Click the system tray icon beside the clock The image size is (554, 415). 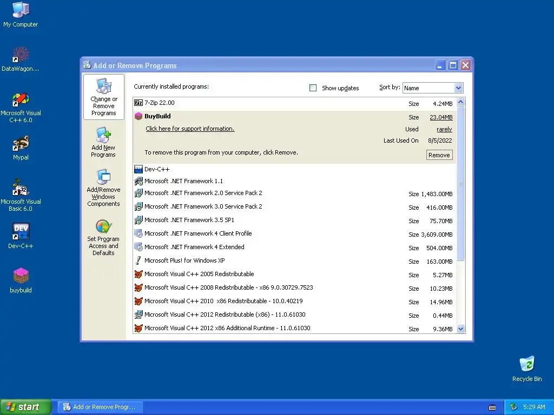[x=514, y=407]
